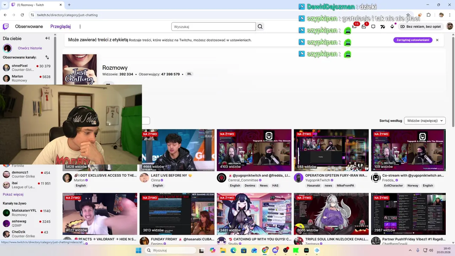Expand followed channels with Pokaż więcej
This screenshot has height=256, width=455.
click(13, 194)
